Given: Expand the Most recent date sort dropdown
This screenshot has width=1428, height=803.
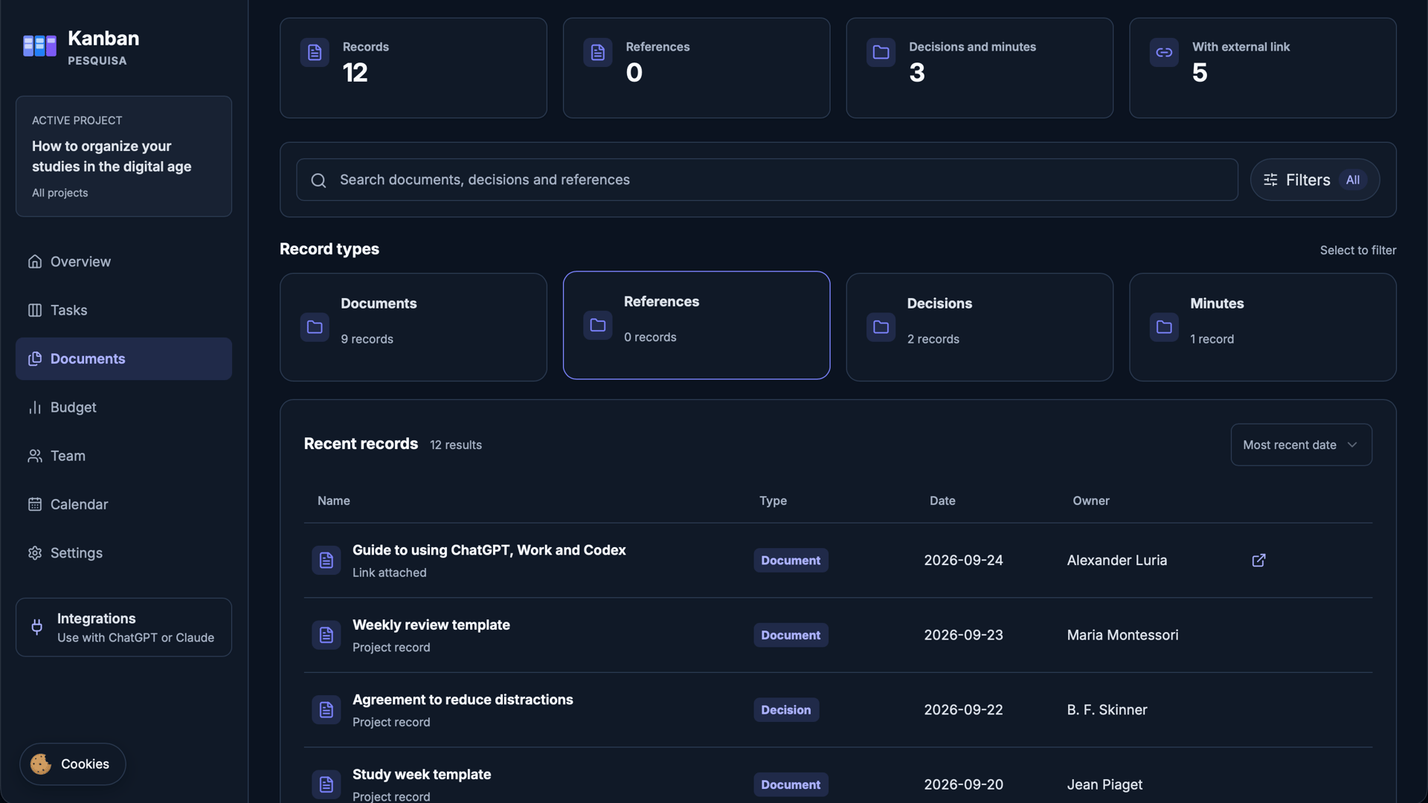Looking at the screenshot, I should (x=1301, y=445).
